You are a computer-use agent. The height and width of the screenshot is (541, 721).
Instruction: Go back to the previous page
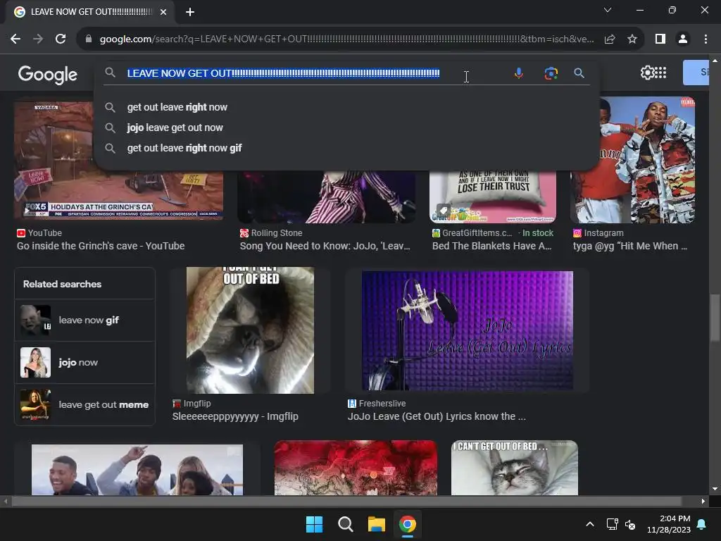coord(15,39)
